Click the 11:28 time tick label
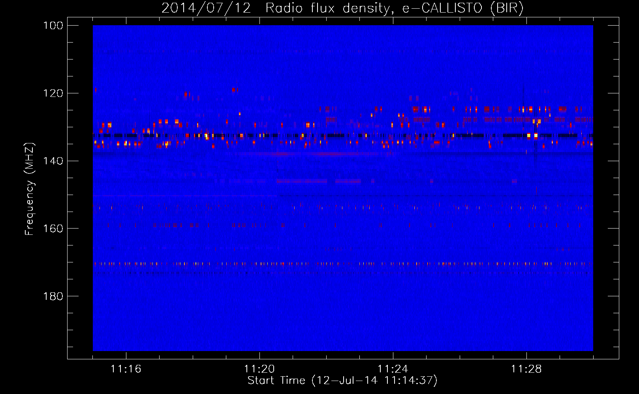Screen dimensions: 639x394 click(x=526, y=369)
